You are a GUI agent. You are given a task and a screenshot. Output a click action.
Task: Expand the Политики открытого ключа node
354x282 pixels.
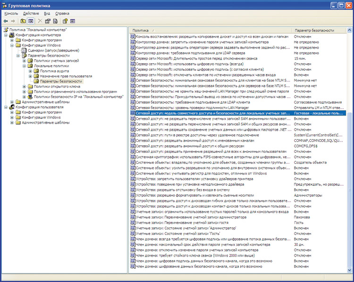coord(24,86)
